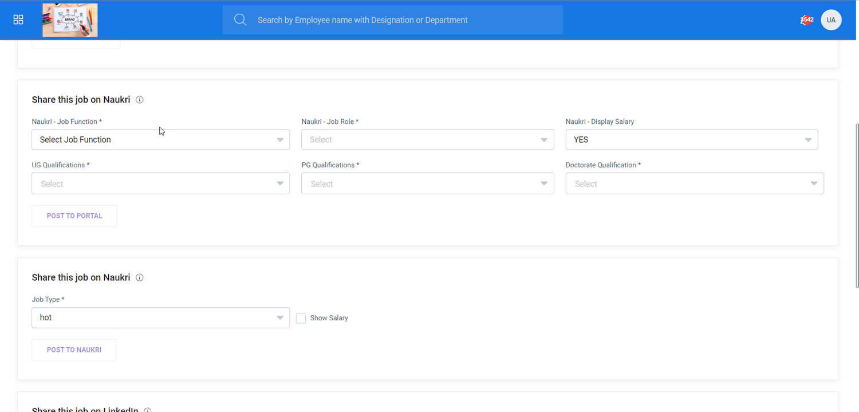The image size is (859, 412).
Task: Click the magnifier search icon
Action: 241,20
